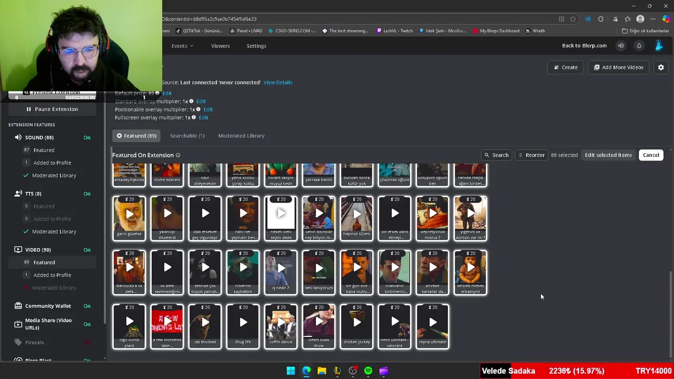
Task: Open File Explorer from the taskbar
Action: [x=322, y=371]
